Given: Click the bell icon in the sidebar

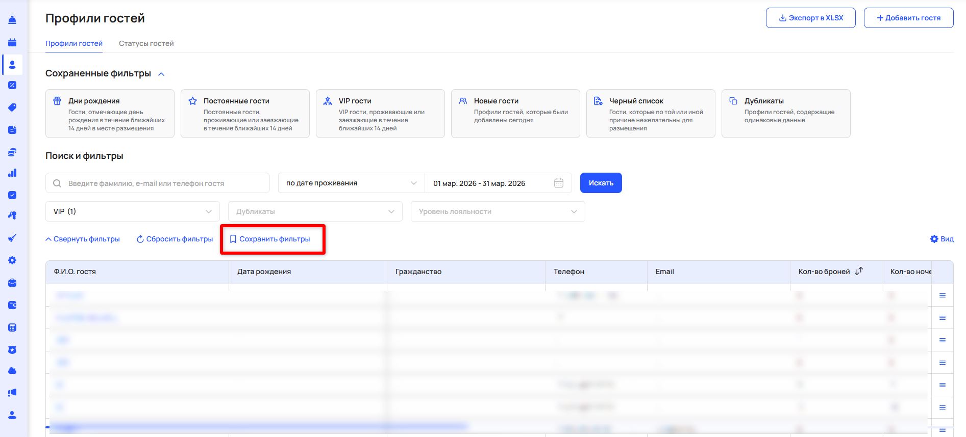Looking at the screenshot, I should [x=12, y=20].
